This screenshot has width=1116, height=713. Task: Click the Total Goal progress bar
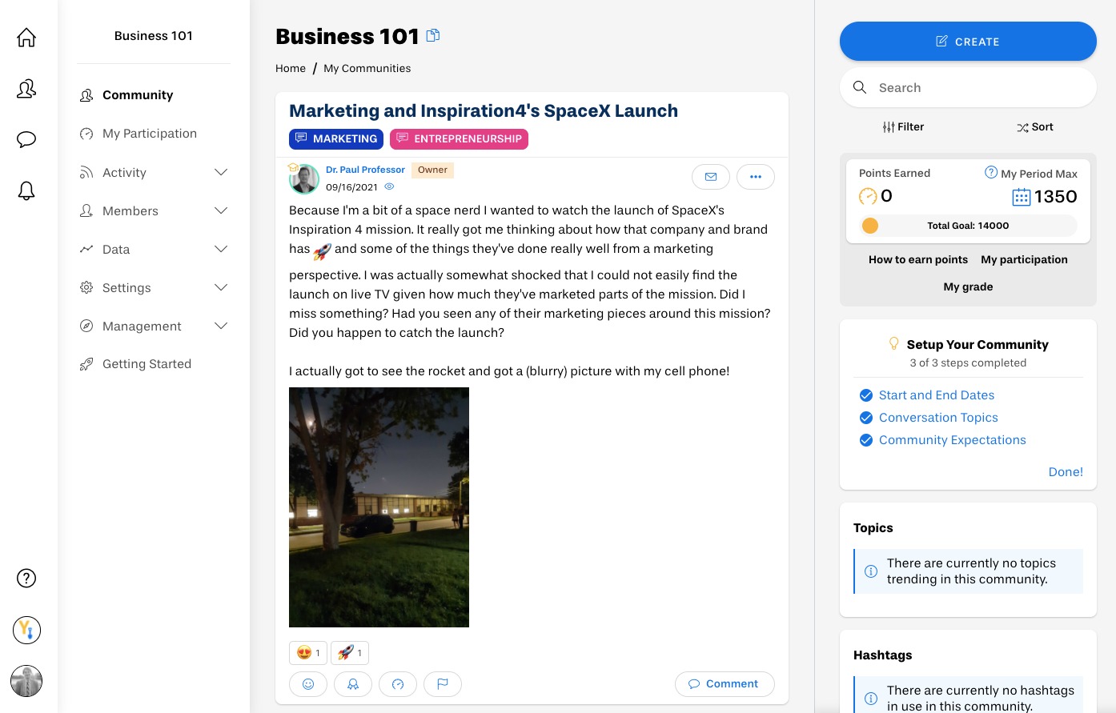coord(967,226)
